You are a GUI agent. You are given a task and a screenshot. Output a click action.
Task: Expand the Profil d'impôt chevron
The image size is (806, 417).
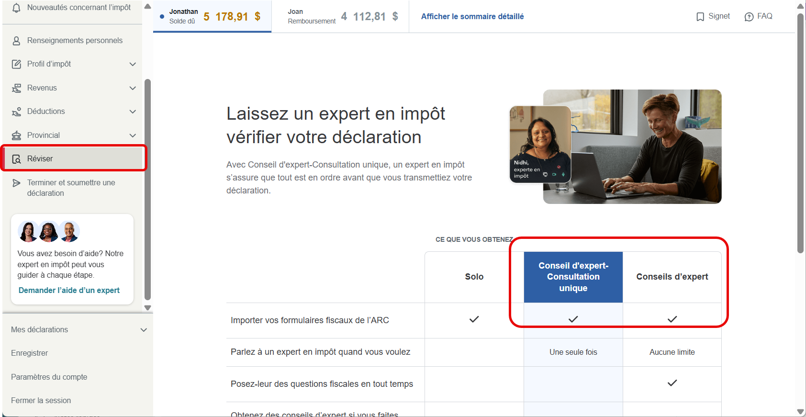coord(133,64)
